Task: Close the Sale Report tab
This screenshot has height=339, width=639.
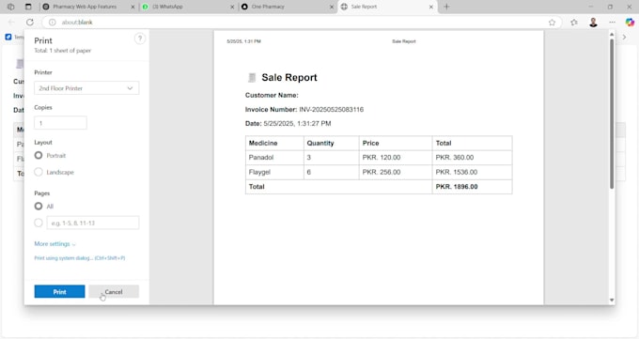Action: click(x=430, y=7)
